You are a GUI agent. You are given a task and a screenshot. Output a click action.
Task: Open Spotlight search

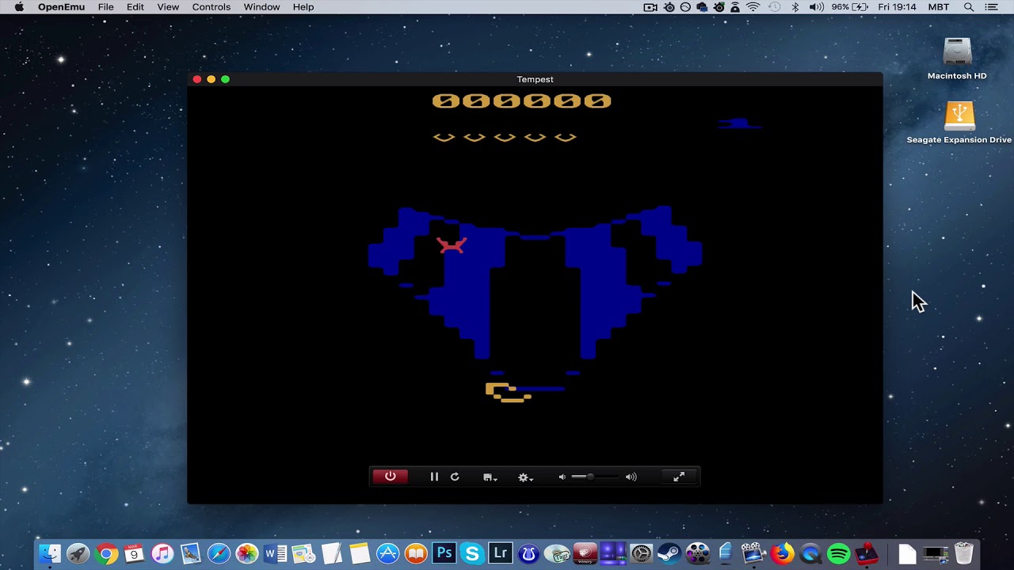[x=968, y=7]
